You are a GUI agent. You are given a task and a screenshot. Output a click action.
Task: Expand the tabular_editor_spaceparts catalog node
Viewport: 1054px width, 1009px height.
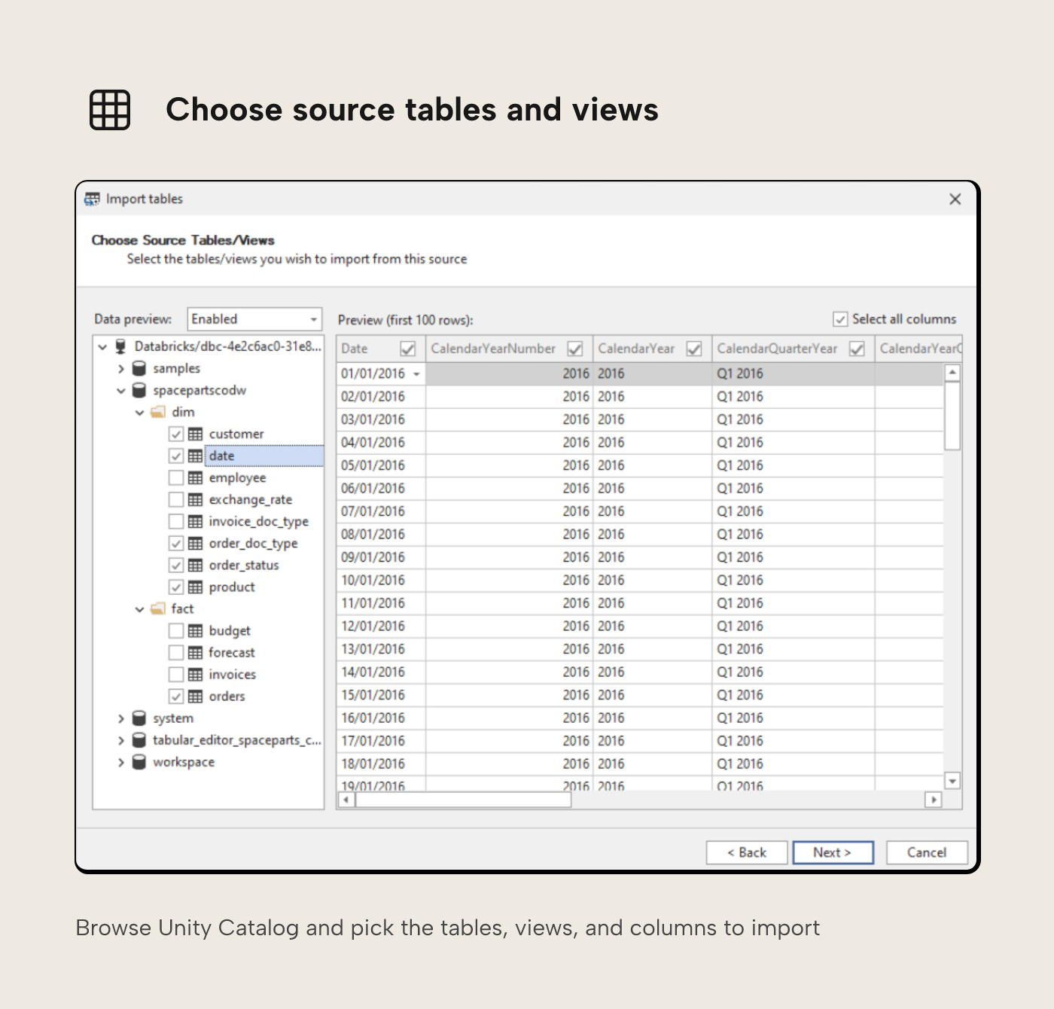point(121,740)
